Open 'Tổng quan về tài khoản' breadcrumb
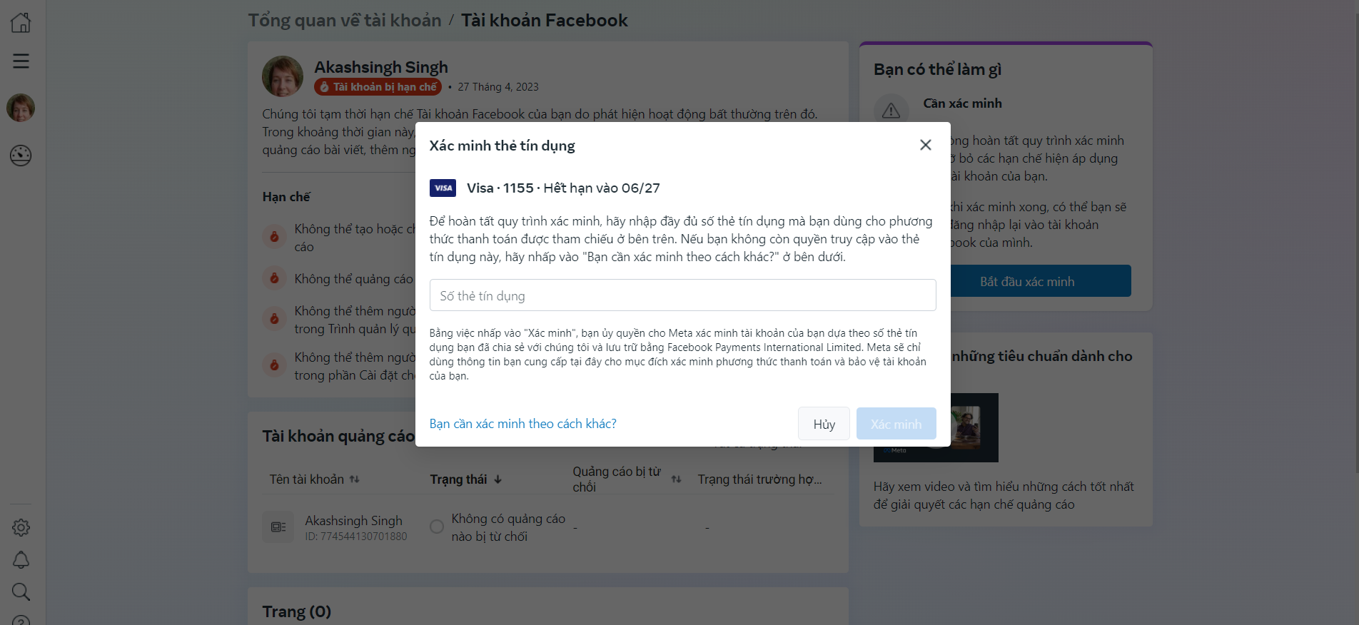 point(345,20)
